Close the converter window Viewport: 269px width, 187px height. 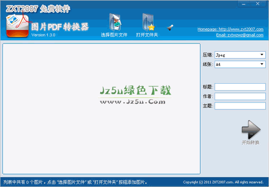click(258, 4)
